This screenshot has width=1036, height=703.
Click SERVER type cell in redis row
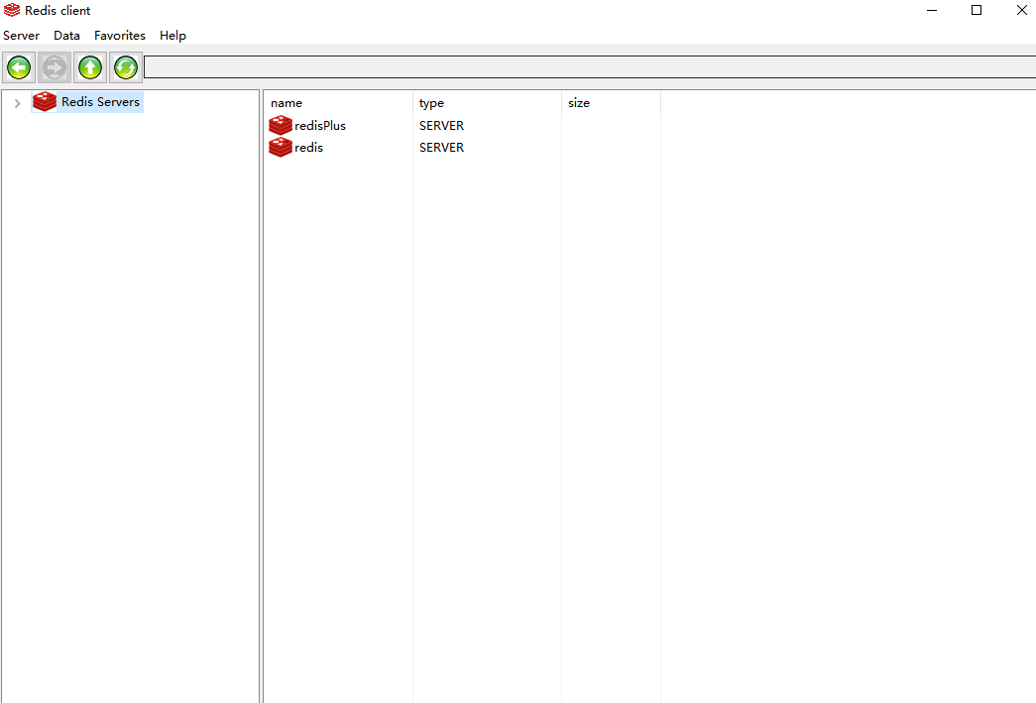[441, 148]
